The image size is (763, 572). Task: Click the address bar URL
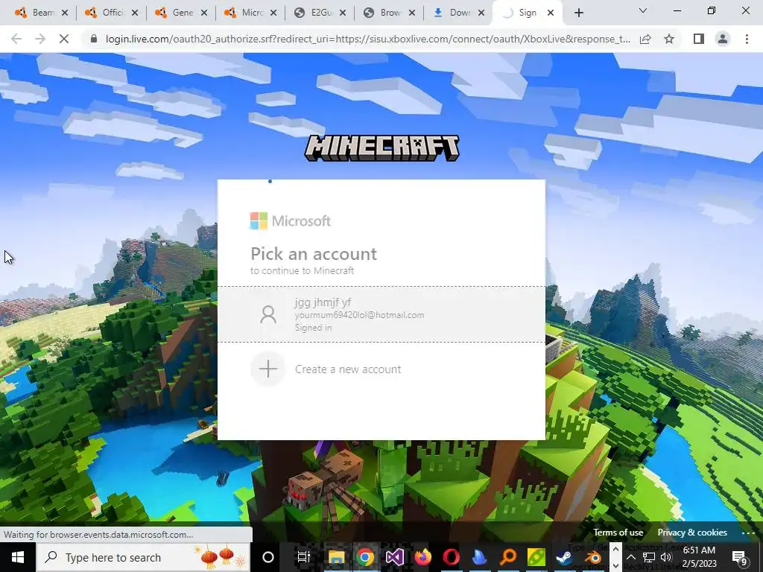[368, 39]
